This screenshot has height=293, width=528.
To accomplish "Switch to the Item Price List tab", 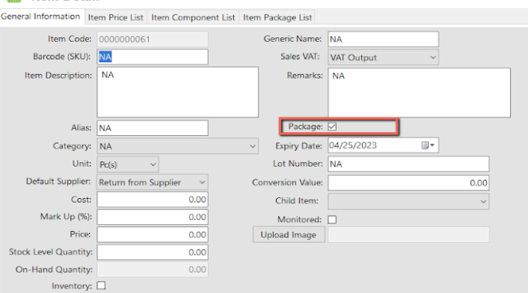I will tap(115, 17).
